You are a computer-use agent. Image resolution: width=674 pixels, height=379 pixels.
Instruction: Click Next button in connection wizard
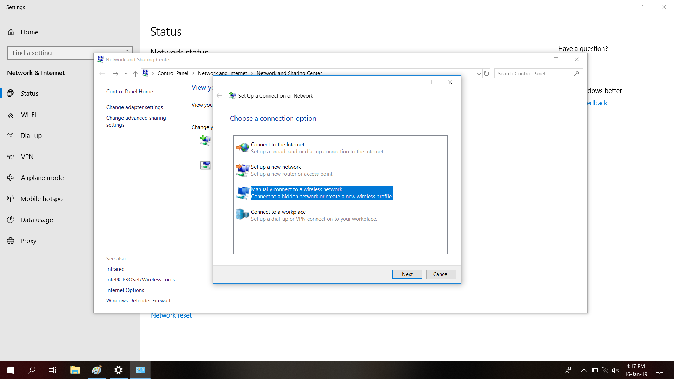[407, 274]
